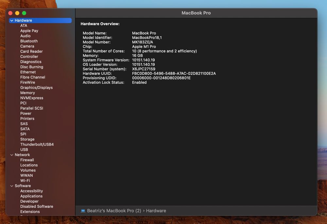Image resolution: width=327 pixels, height=224 pixels.
Task: Open Diagnostics in the sidebar
Action: tap(31, 62)
